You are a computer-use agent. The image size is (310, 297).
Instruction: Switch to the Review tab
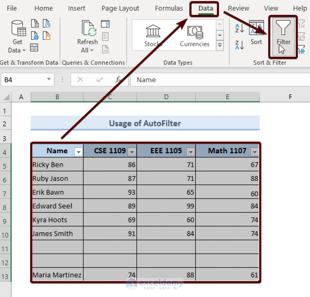tap(238, 9)
